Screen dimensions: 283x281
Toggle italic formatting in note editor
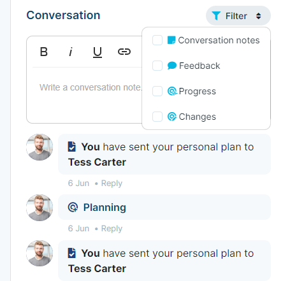71,52
